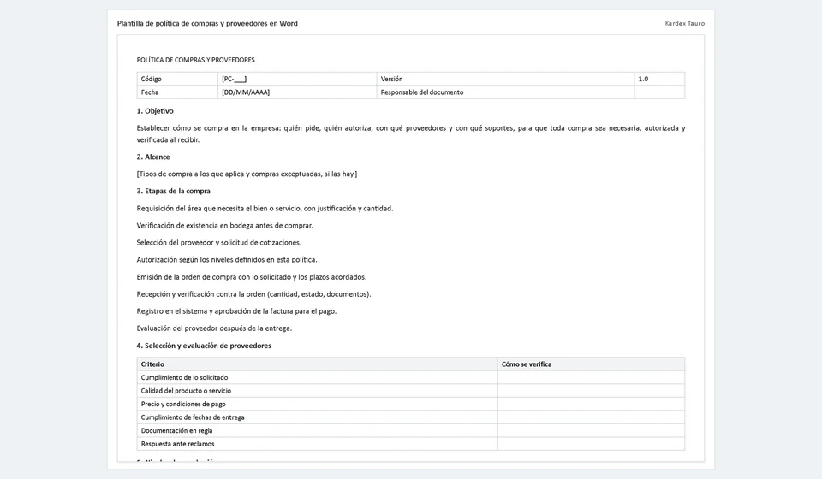Screen dimensions: 822x479
Task: Click the line 'Recepción y verificación contra la orden'
Action: (253, 294)
